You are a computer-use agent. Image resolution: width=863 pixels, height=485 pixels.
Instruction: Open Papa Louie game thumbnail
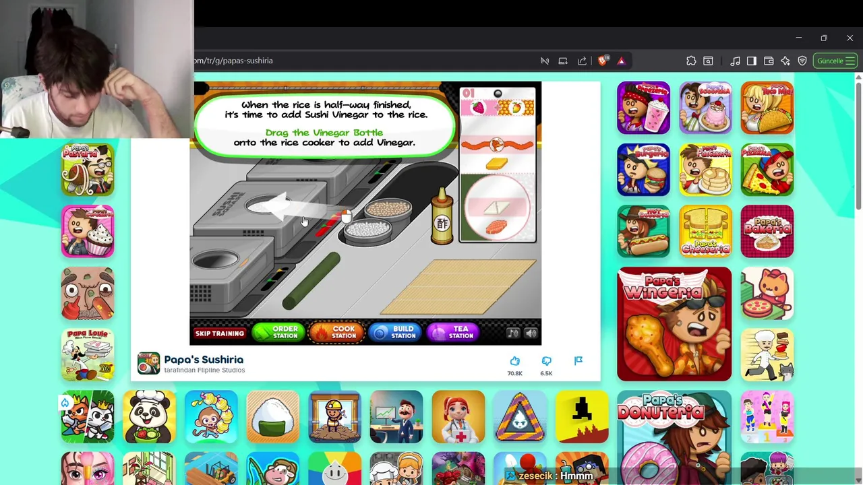[x=88, y=355]
